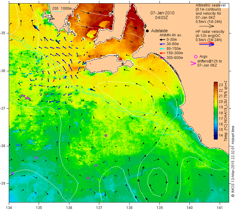235x211 pixels.
Task: Select Argo float marker near 136.9E, 38.5S
Action: 96,165
